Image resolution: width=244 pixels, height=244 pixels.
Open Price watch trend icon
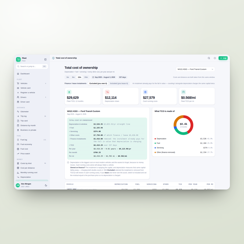click(18, 154)
